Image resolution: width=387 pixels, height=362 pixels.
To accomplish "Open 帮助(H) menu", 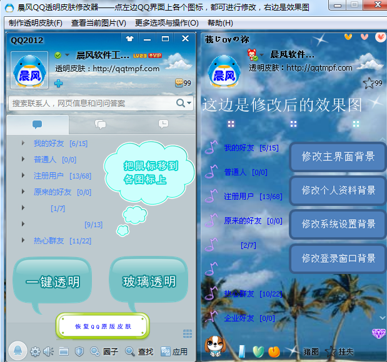I will (x=220, y=23).
